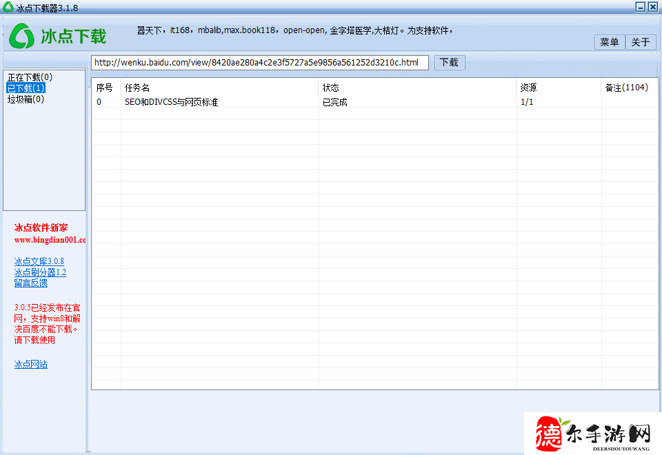Screen dimensions: 662x455
Task: Click the green Bingdian logo icon in header
Action: (x=21, y=36)
